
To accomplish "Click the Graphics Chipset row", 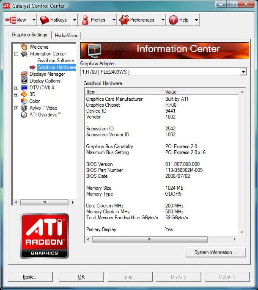I will coord(161,105).
